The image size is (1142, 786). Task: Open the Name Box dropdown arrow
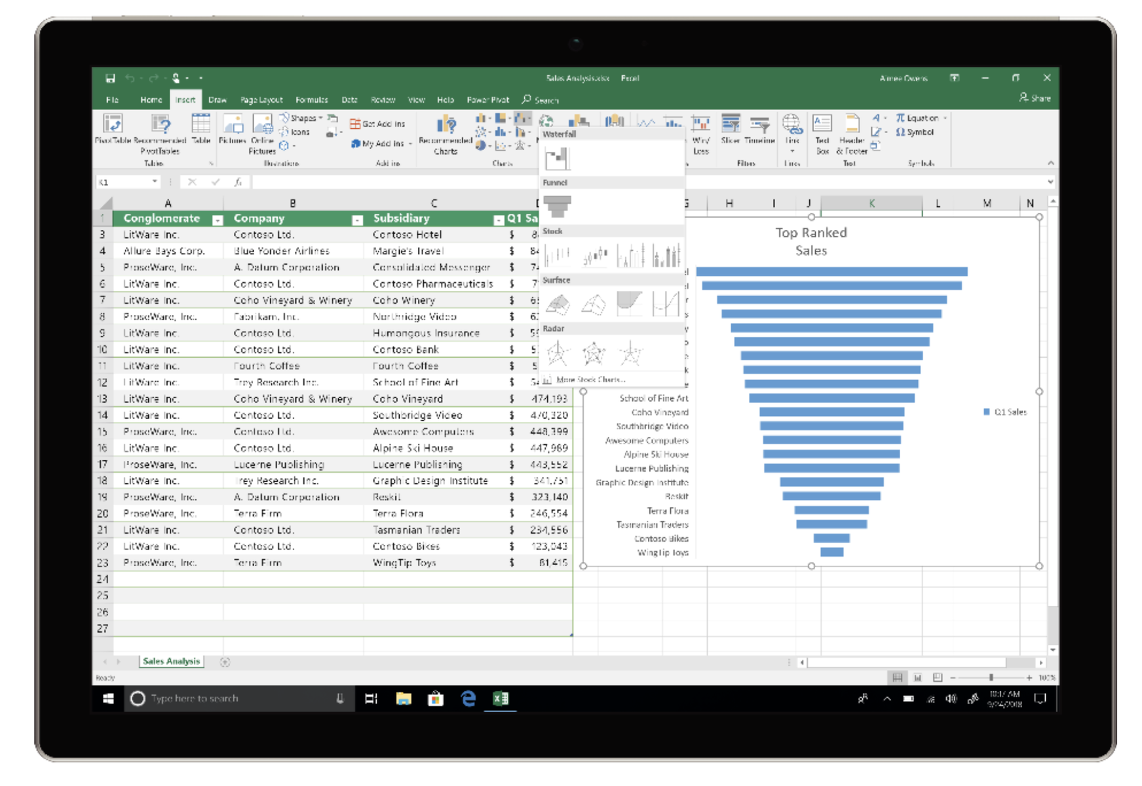(155, 181)
